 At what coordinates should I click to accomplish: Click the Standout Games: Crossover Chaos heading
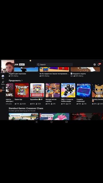[x=26, y=108]
